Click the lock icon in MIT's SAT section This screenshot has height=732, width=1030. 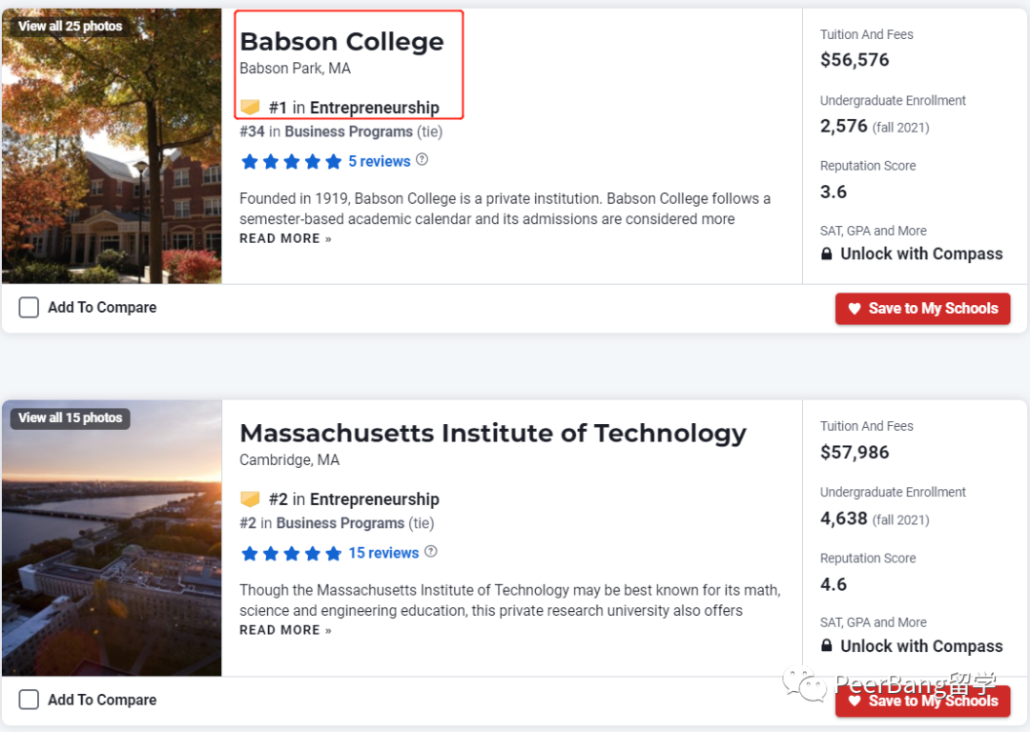827,646
